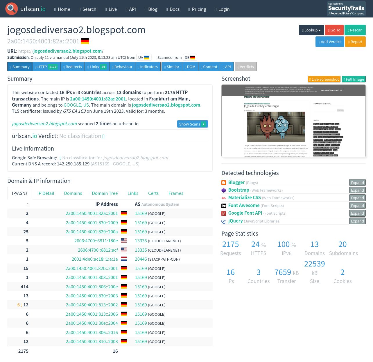Open the SecurityTrails sponsor banner
The height and width of the screenshot is (362, 373).
tap(346, 9)
